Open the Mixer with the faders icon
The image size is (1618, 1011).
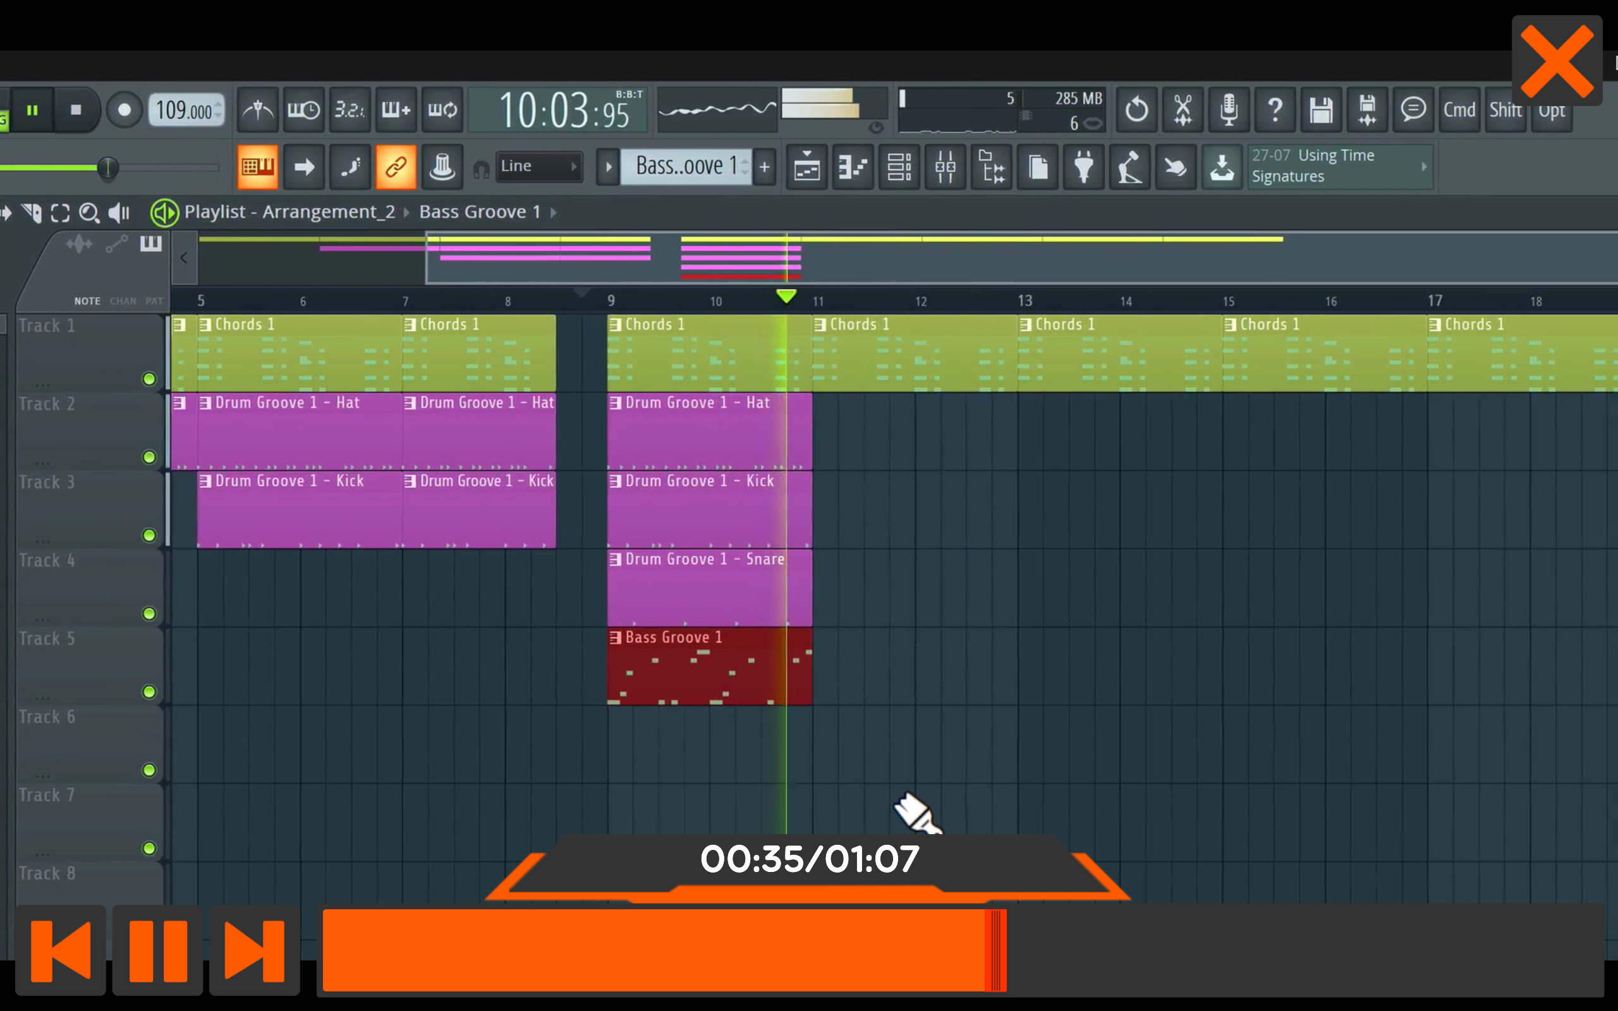pos(946,167)
